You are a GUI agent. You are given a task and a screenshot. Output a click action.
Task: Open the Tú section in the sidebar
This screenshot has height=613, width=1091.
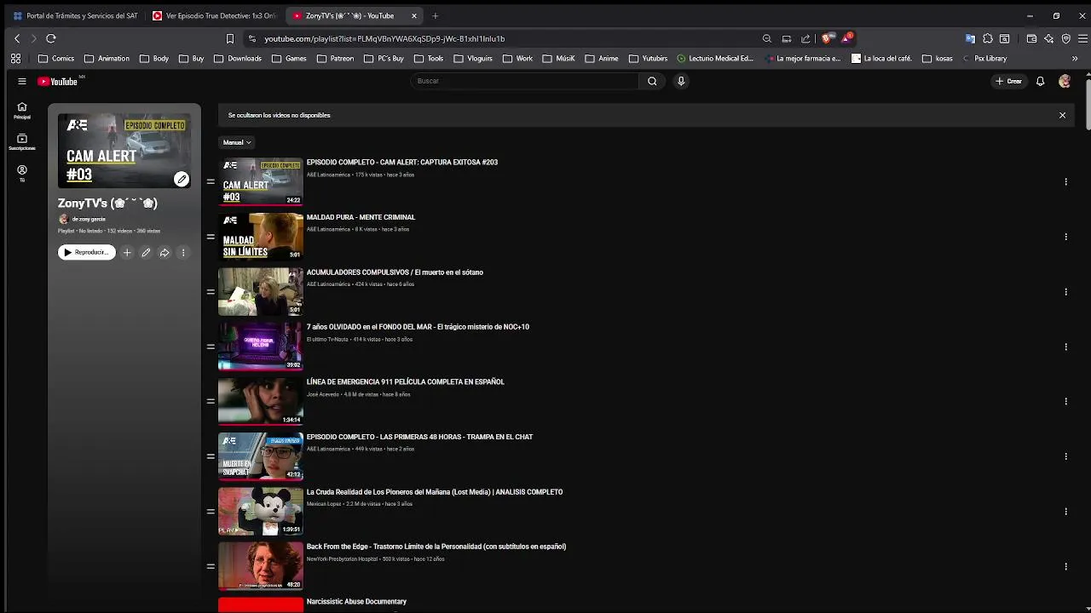tap(22, 174)
